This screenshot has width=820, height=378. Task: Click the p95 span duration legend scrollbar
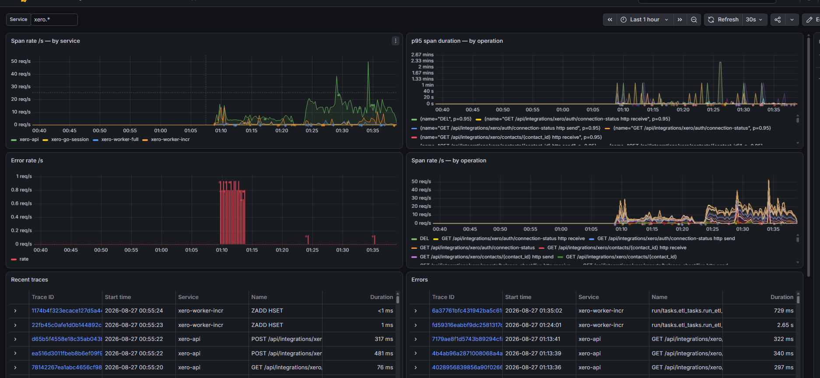pos(798,119)
